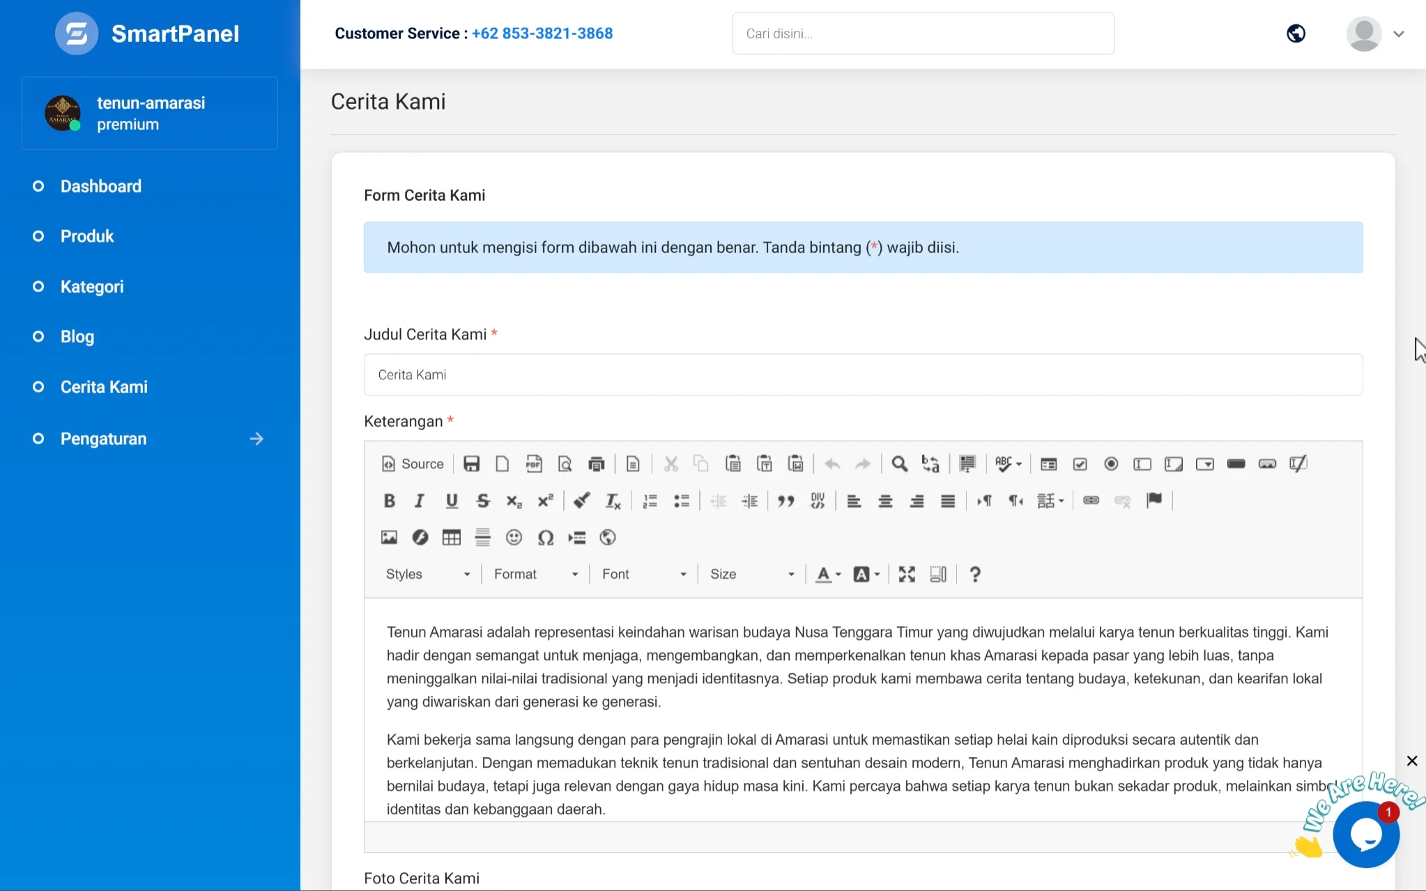Open the Format dropdown

536,574
